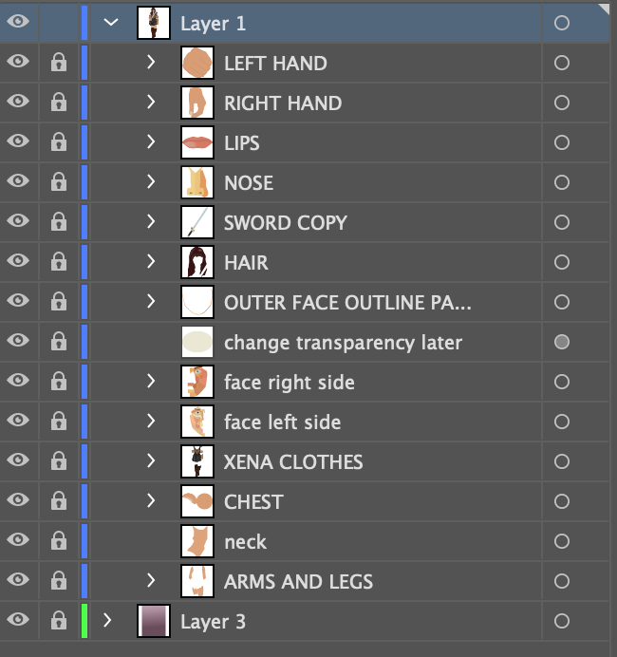Expand the RIGHT HAND group

pyautogui.click(x=151, y=102)
